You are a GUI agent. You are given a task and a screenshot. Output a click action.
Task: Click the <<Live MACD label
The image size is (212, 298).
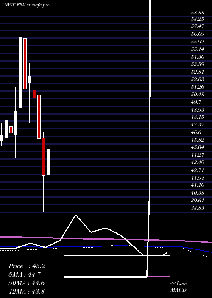[x=179, y=287]
